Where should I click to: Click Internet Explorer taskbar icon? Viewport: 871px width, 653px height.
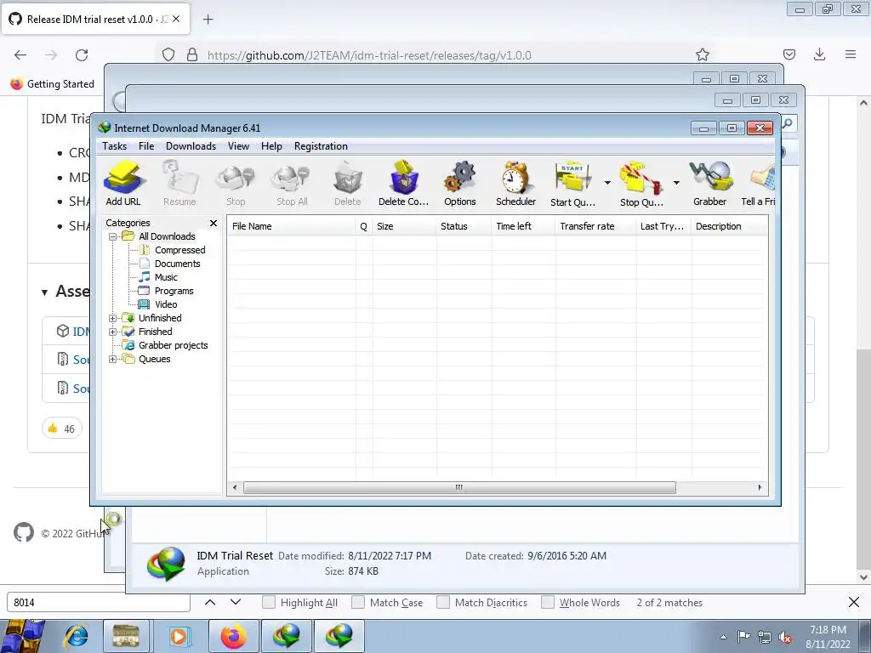tap(76, 636)
